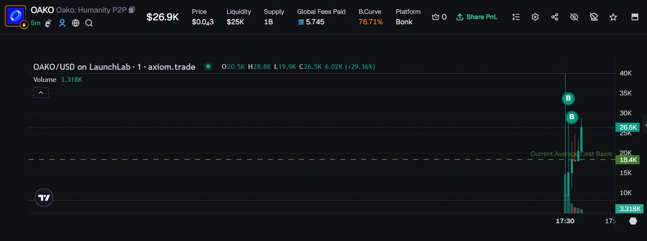Screen dimensions: 647x241
Task: Click the Global Fees Paid 5.745 value
Action: coord(311,22)
